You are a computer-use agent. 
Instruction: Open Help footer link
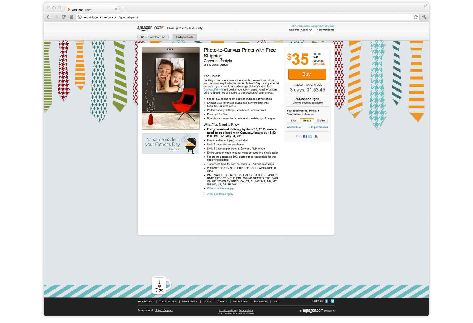pyautogui.click(x=276, y=302)
